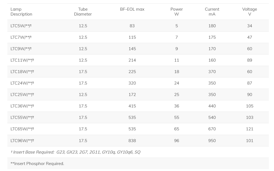Click the LTC9W/**/† lamp entry
Screen dimensions: 274x171
pos(21,49)
